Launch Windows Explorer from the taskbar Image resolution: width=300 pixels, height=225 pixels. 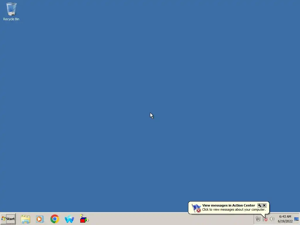tap(25, 219)
